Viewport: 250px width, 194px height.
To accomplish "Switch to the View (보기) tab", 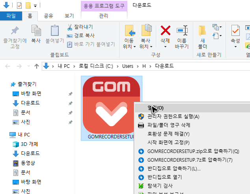I will [x=69, y=16].
